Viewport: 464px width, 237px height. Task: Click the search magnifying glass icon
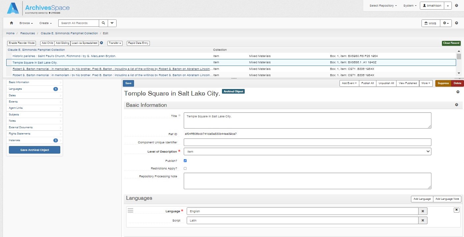(103, 23)
